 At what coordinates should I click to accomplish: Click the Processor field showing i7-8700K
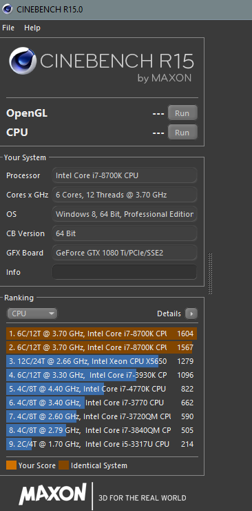(x=125, y=175)
